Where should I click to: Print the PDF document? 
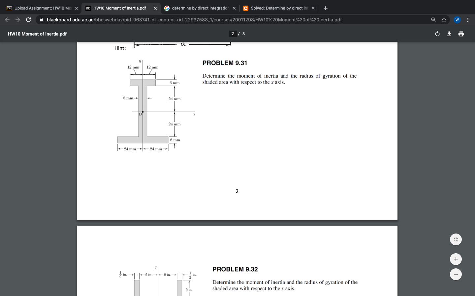461,34
